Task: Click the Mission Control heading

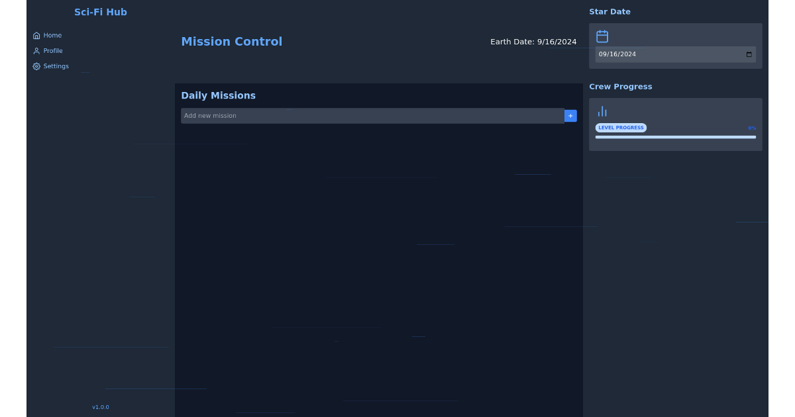Action: point(232,42)
